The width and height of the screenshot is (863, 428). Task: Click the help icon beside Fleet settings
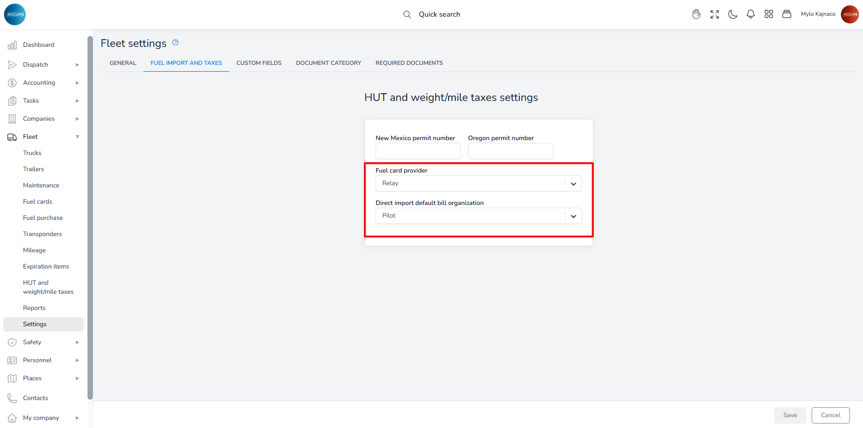(175, 43)
